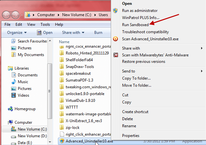Click the Burn toolbar button
Image resolution: width=206 pixels, height=145 pixels.
pos(98,33)
